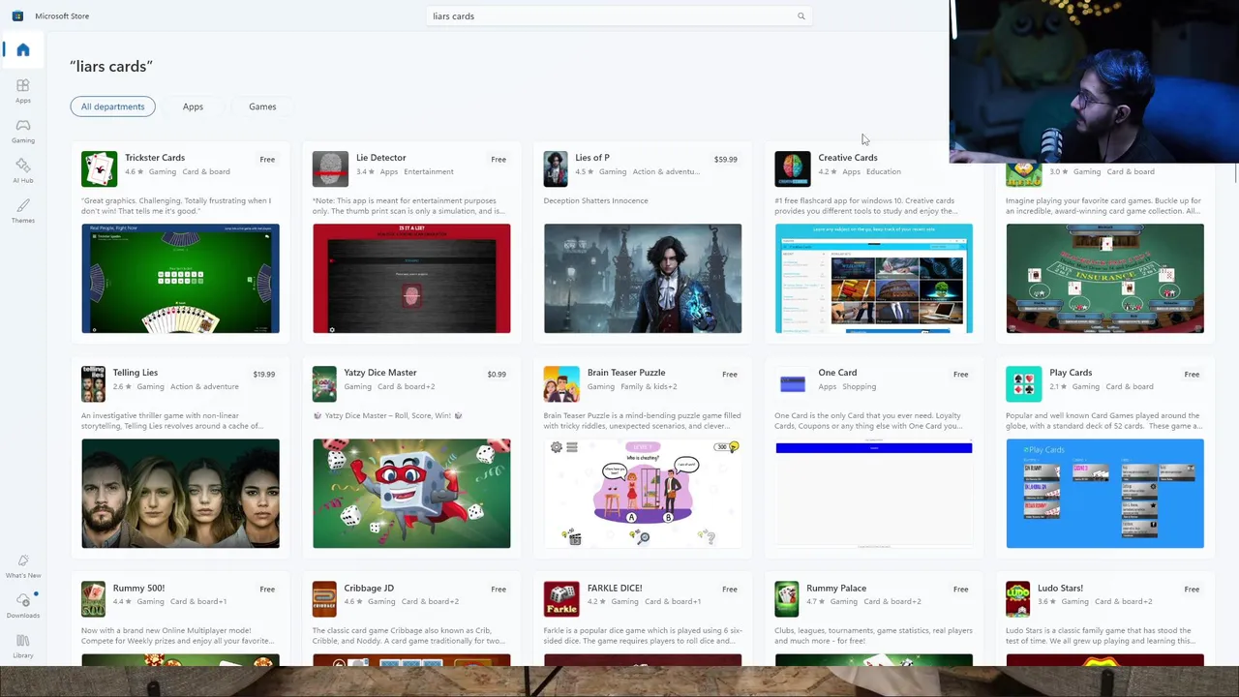Viewport: 1239px width, 697px height.
Task: Open the Apps section in sidebar
Action: click(x=22, y=91)
